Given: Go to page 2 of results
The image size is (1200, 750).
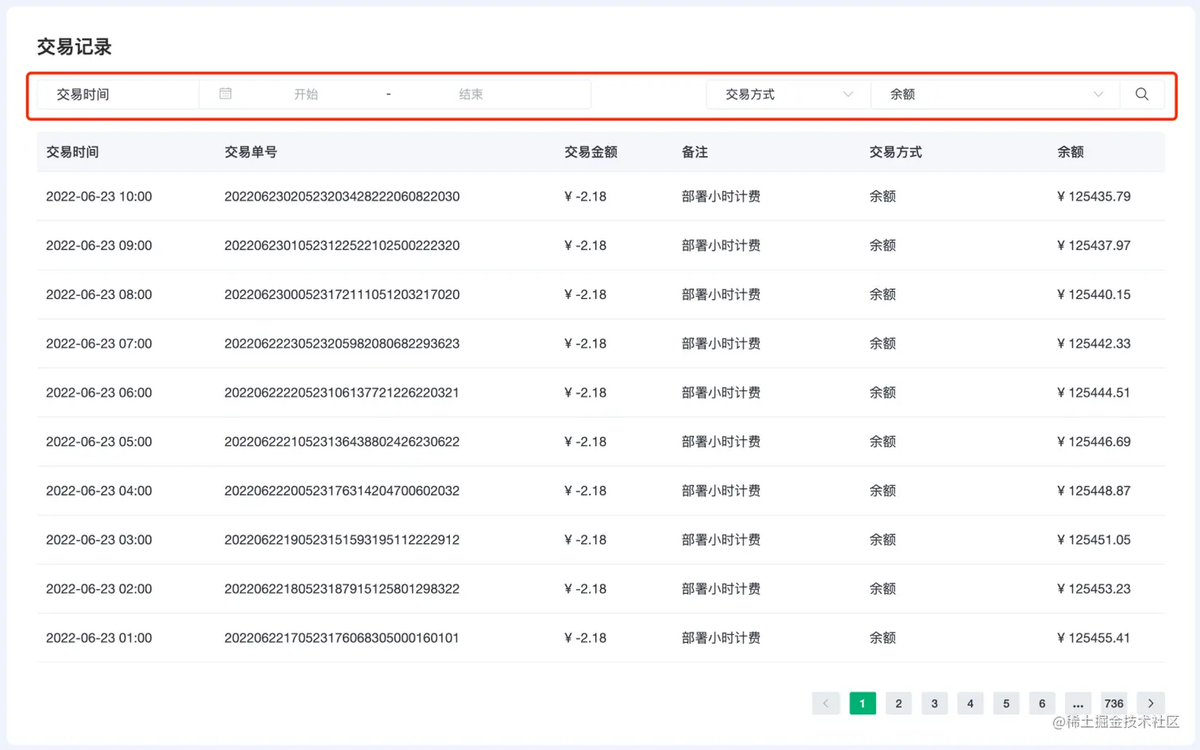Looking at the screenshot, I should (898, 703).
